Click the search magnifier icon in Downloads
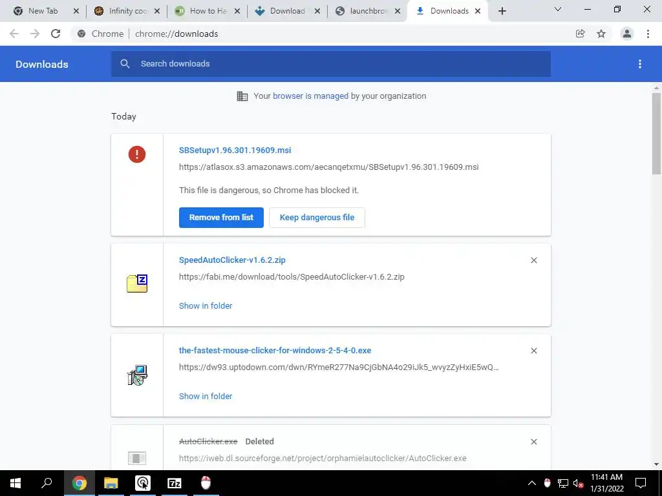This screenshot has width=662, height=496. pos(125,64)
